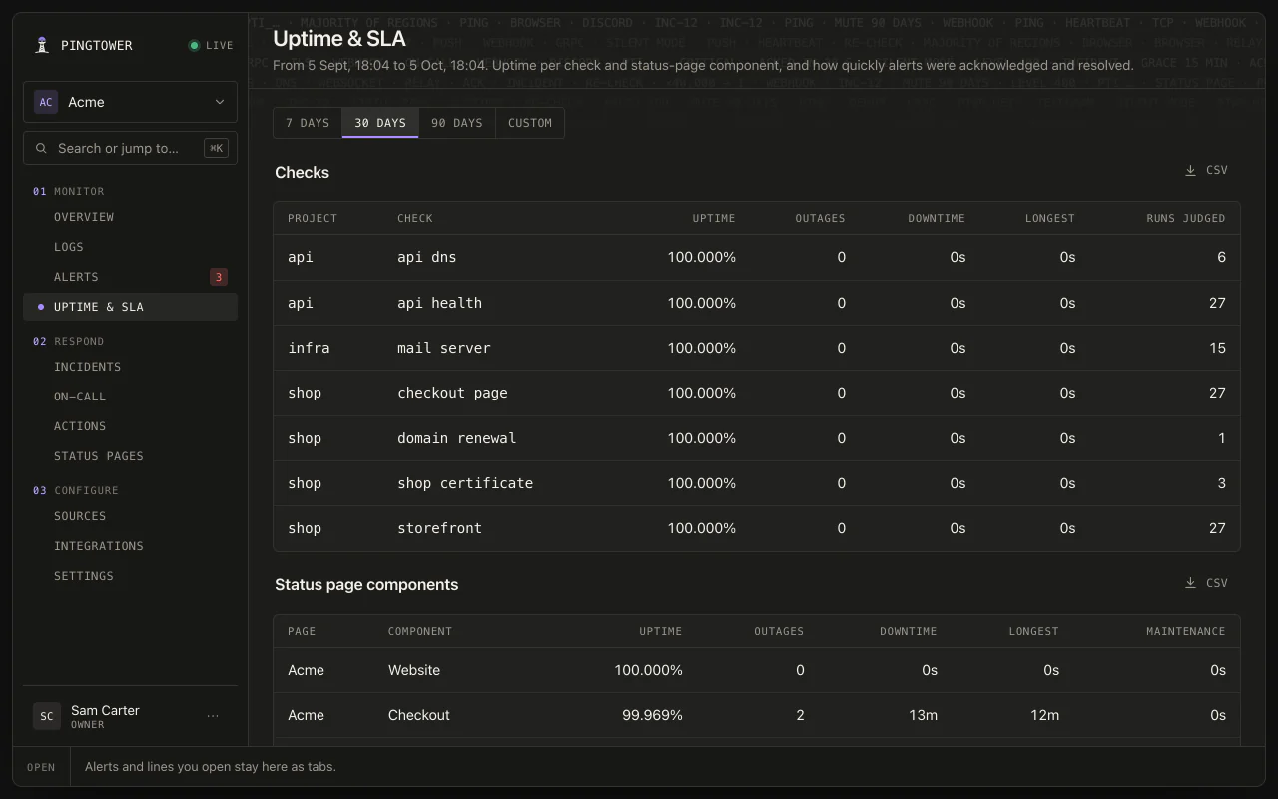This screenshot has width=1278, height=799.
Task: Open Actions in the Respond group
Action: [x=130, y=426]
